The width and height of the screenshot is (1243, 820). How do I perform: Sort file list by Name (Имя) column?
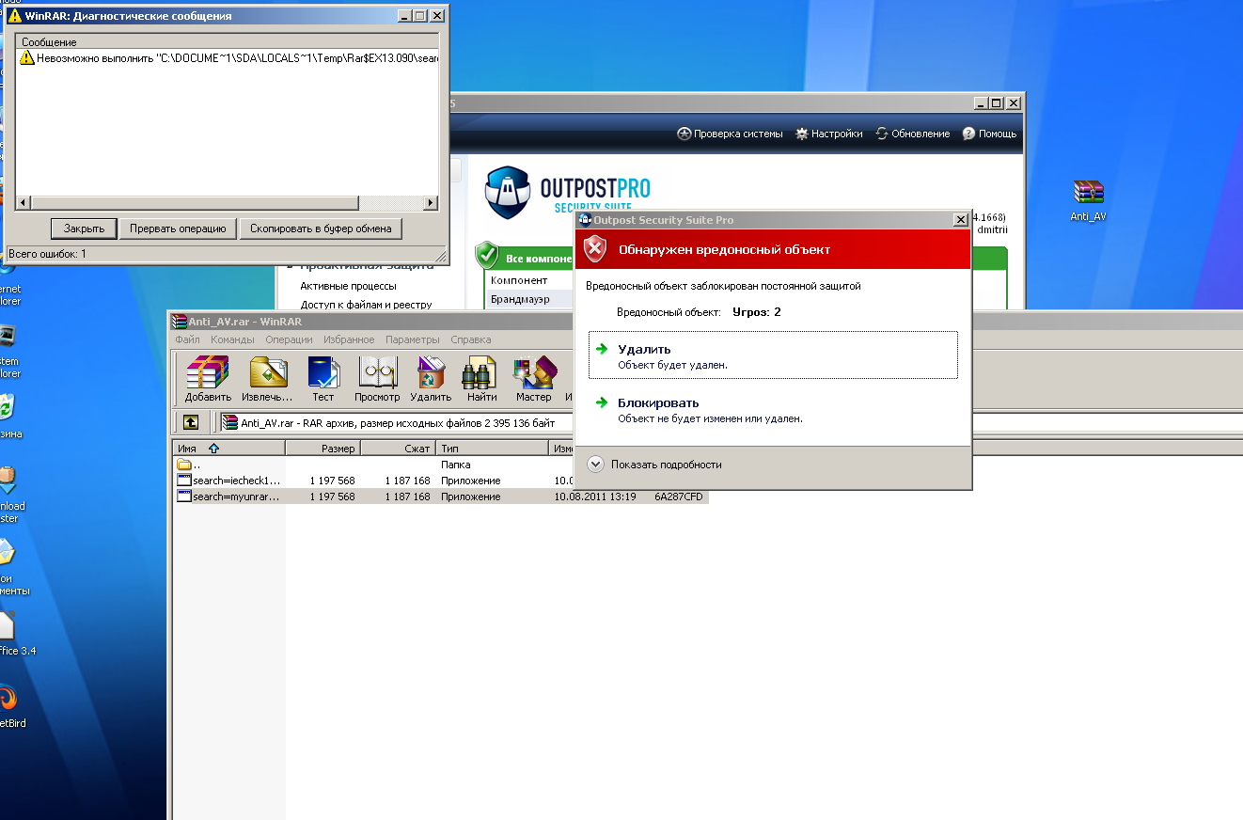coord(228,449)
